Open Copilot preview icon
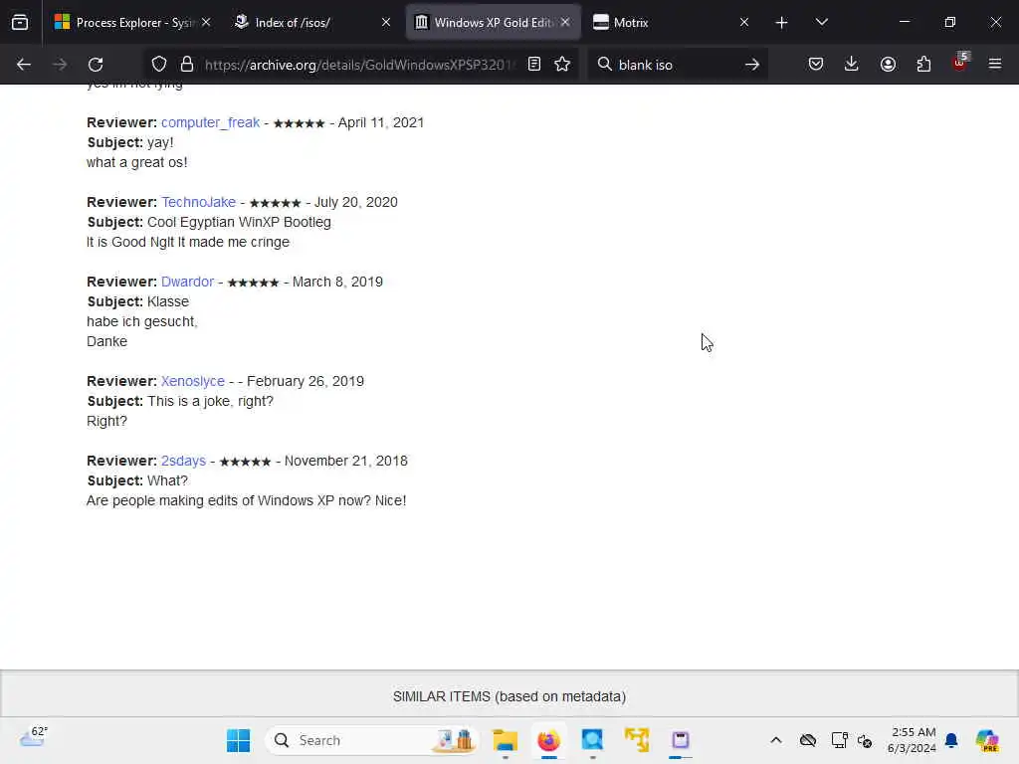1019x764 pixels. 987,740
